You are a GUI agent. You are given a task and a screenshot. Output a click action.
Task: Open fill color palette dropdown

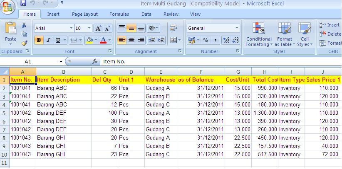96,40
